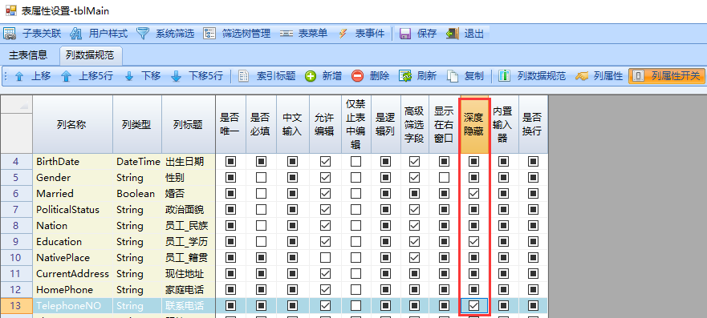Viewport: 707px width, 318px height.
Task: Click the 保存 save icon
Action: tap(418, 34)
